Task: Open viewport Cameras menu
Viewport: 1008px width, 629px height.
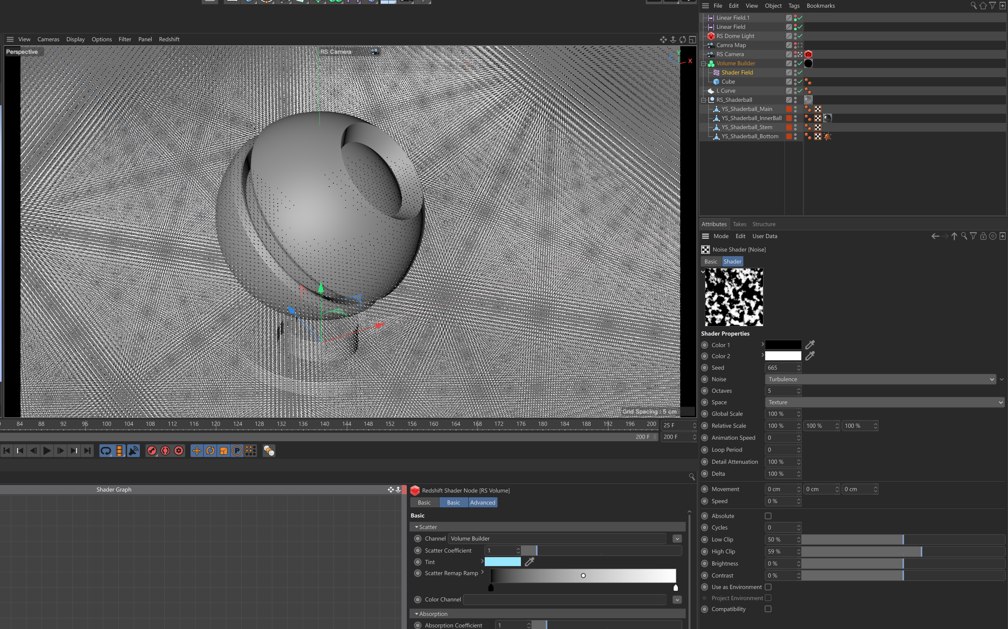Action: (48, 39)
